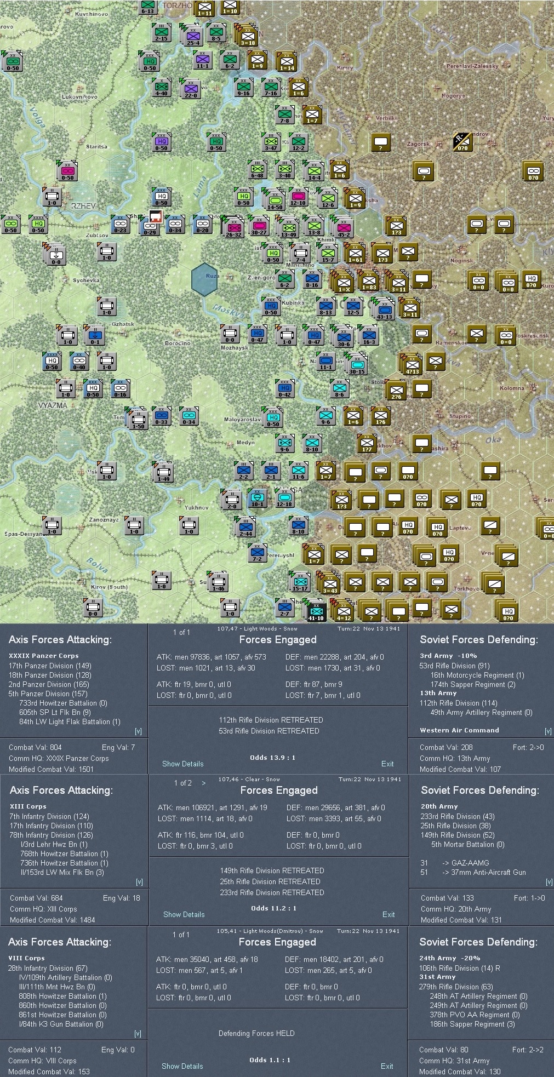This screenshot has width=554, height=1077.
Task: Select the cyan 15-17 unit counter
Action: pos(300,581)
